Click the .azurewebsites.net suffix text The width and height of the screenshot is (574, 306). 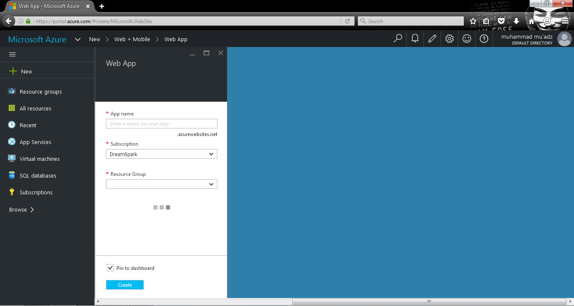(x=197, y=134)
